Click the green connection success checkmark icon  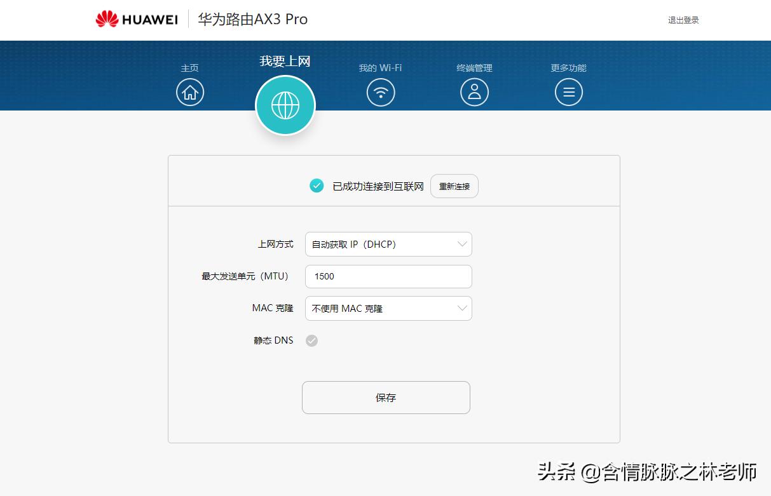click(x=316, y=185)
